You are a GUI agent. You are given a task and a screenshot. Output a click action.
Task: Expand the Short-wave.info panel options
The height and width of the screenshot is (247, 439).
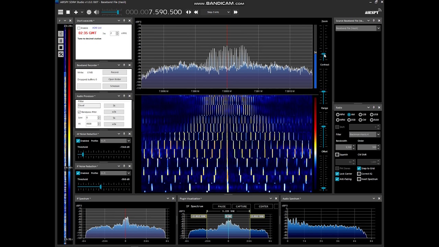119,21
